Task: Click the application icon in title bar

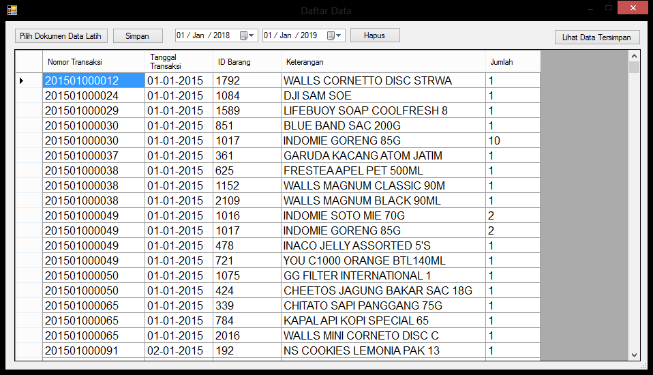Action: [x=12, y=10]
